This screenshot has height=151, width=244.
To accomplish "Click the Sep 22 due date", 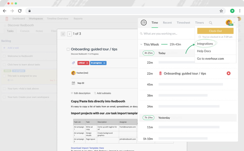I will click(81, 83).
